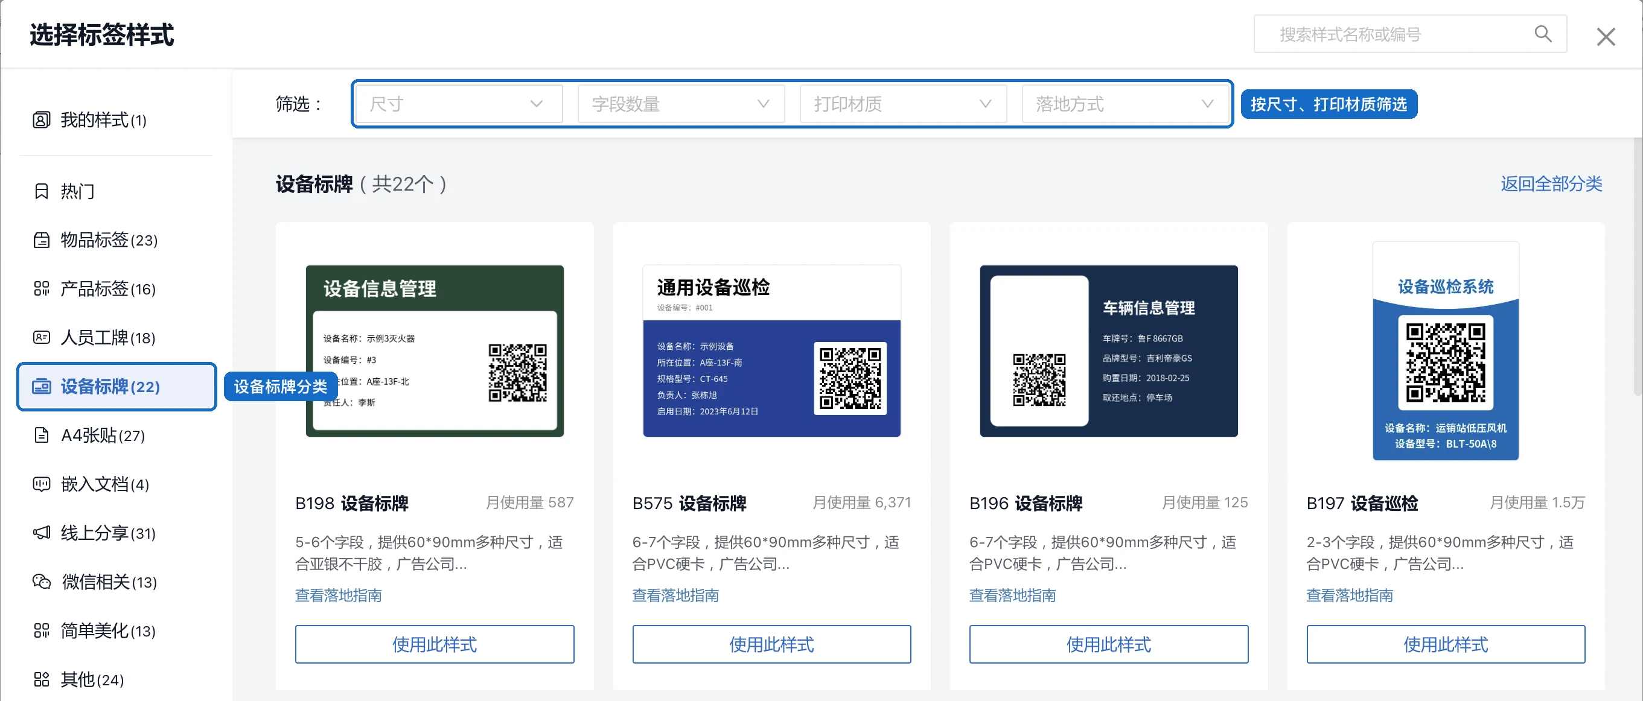This screenshot has height=701, width=1643.
Task: Select 人员工牌(18) category
Action: (116, 337)
